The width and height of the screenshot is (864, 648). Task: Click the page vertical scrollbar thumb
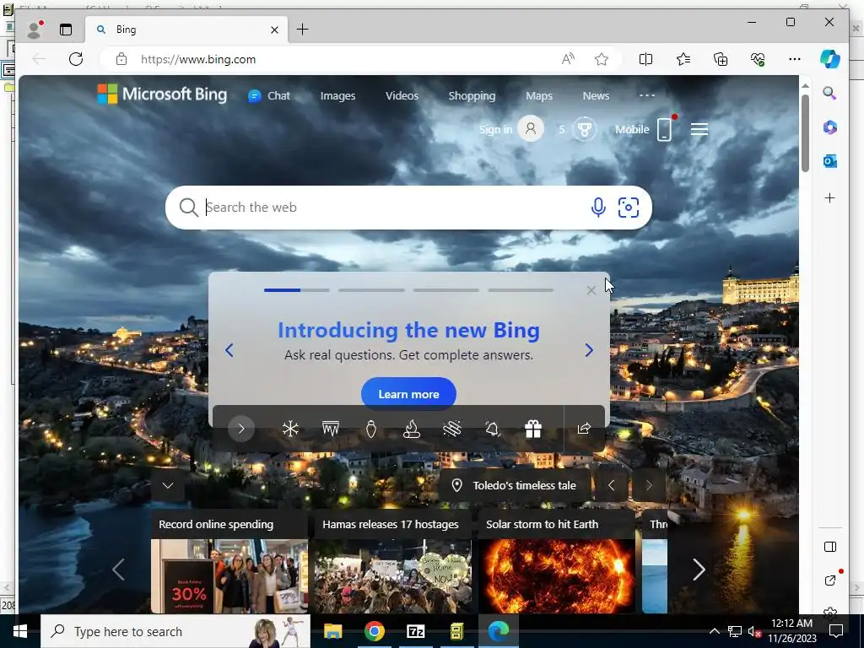tap(805, 132)
